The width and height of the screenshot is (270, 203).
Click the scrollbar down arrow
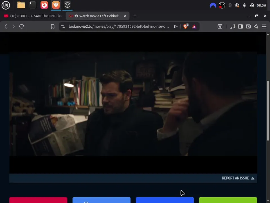click(268, 201)
